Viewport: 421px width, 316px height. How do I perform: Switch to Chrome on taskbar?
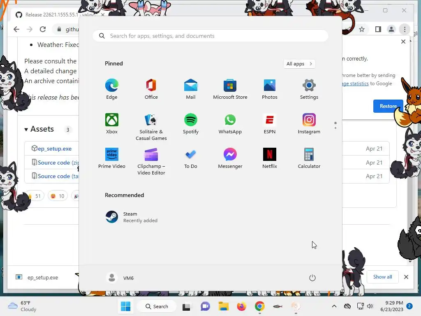pyautogui.click(x=260, y=306)
